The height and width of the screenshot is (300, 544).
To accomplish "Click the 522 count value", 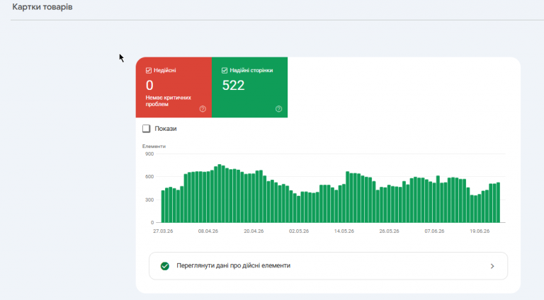I will (233, 85).
